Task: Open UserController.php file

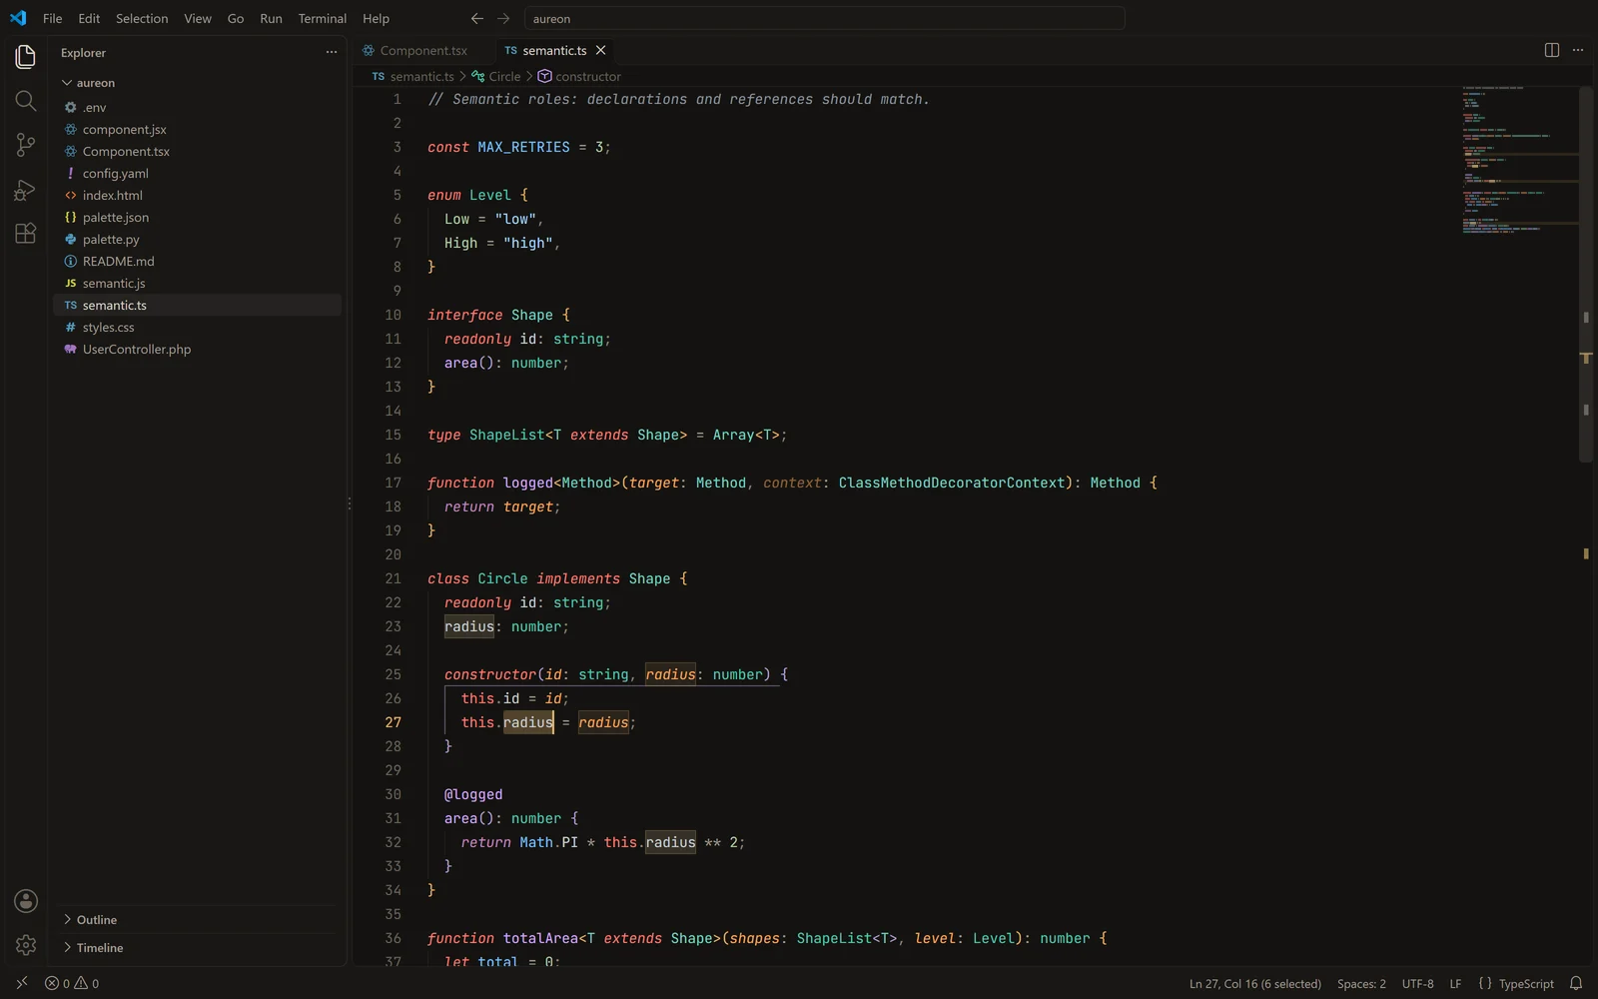Action: pyautogui.click(x=197, y=349)
